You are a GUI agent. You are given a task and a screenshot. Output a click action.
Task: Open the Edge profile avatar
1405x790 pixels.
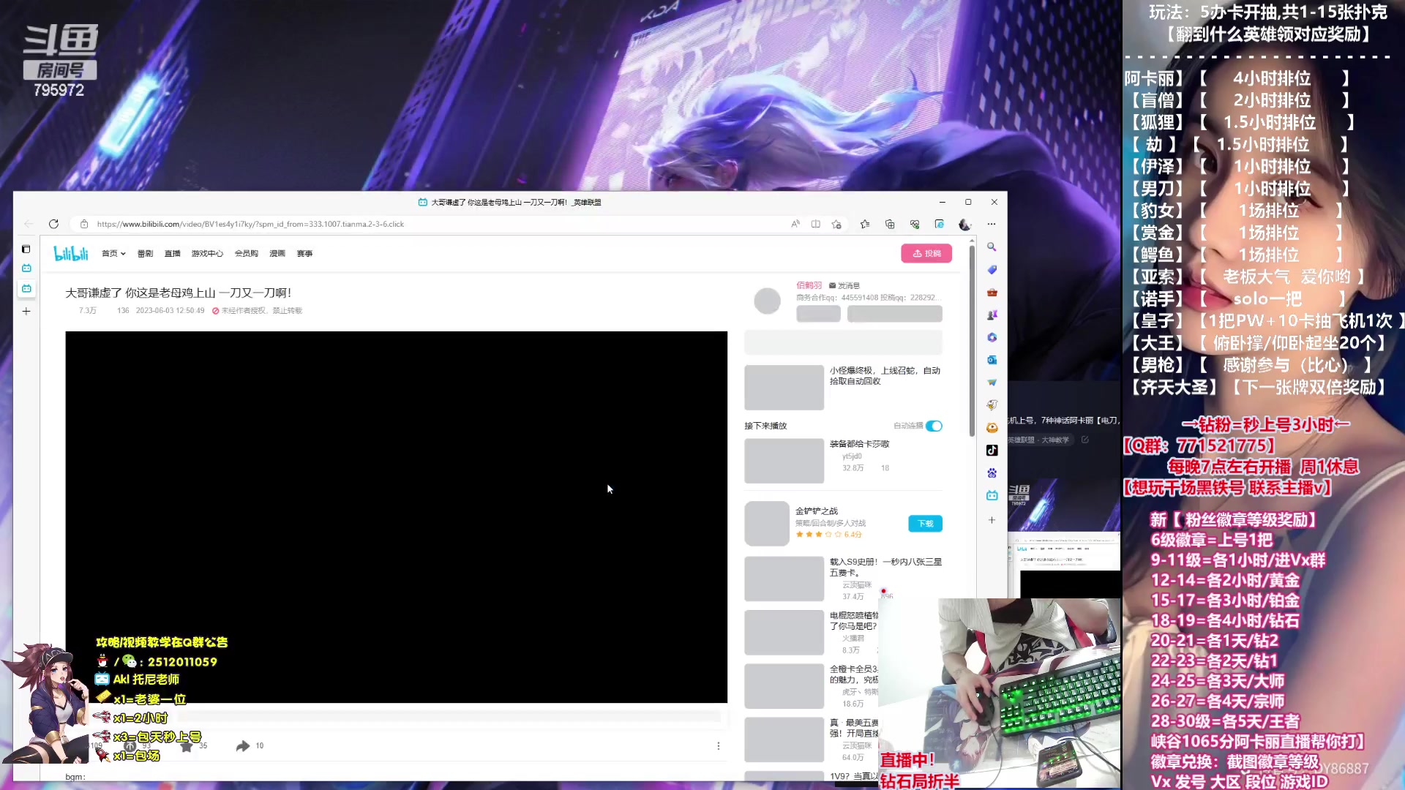click(x=964, y=224)
